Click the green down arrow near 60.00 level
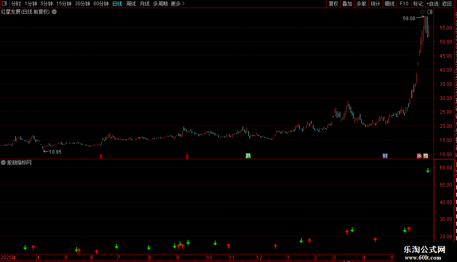This screenshot has width=457, height=262. click(428, 171)
